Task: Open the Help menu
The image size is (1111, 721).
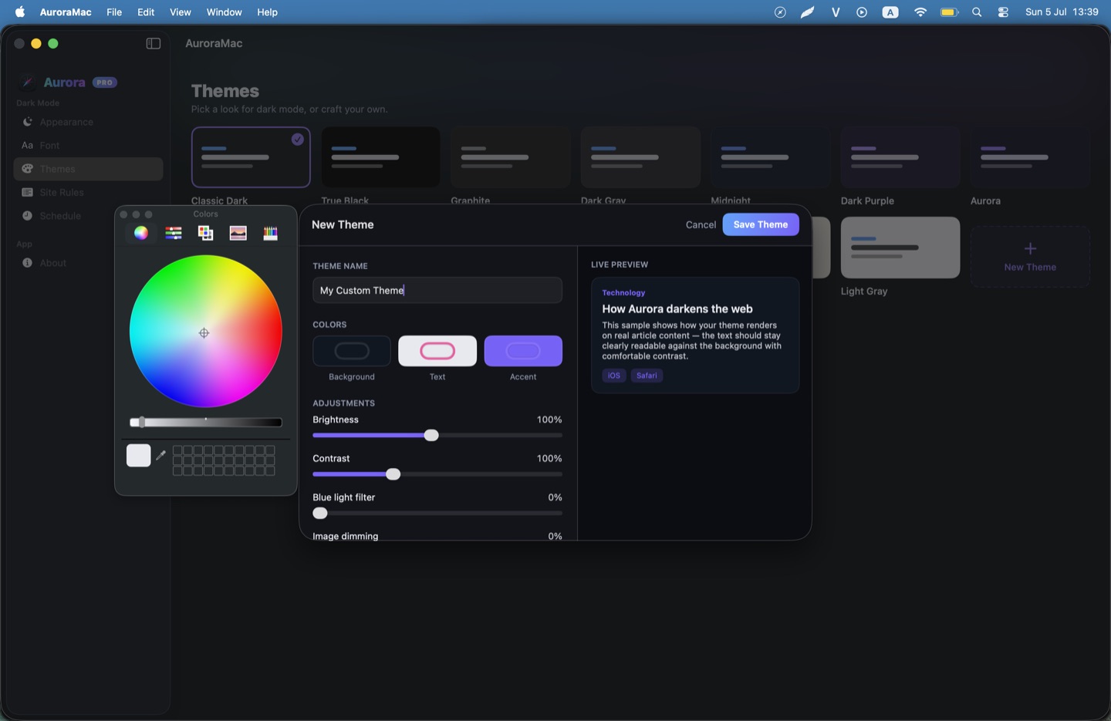Action: 268,12
